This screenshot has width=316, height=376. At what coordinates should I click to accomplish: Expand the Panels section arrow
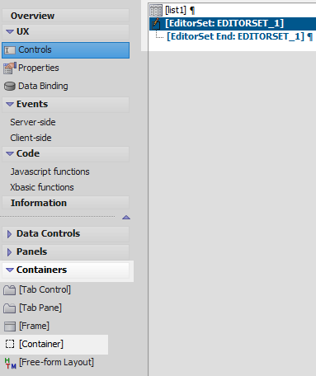[9, 252]
